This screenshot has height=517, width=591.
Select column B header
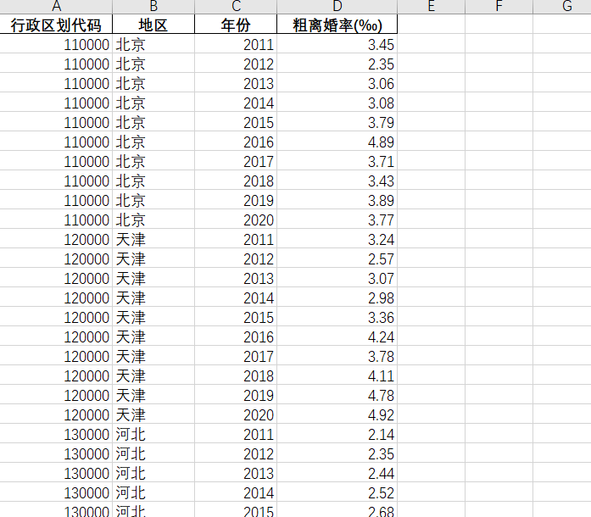[x=153, y=7]
